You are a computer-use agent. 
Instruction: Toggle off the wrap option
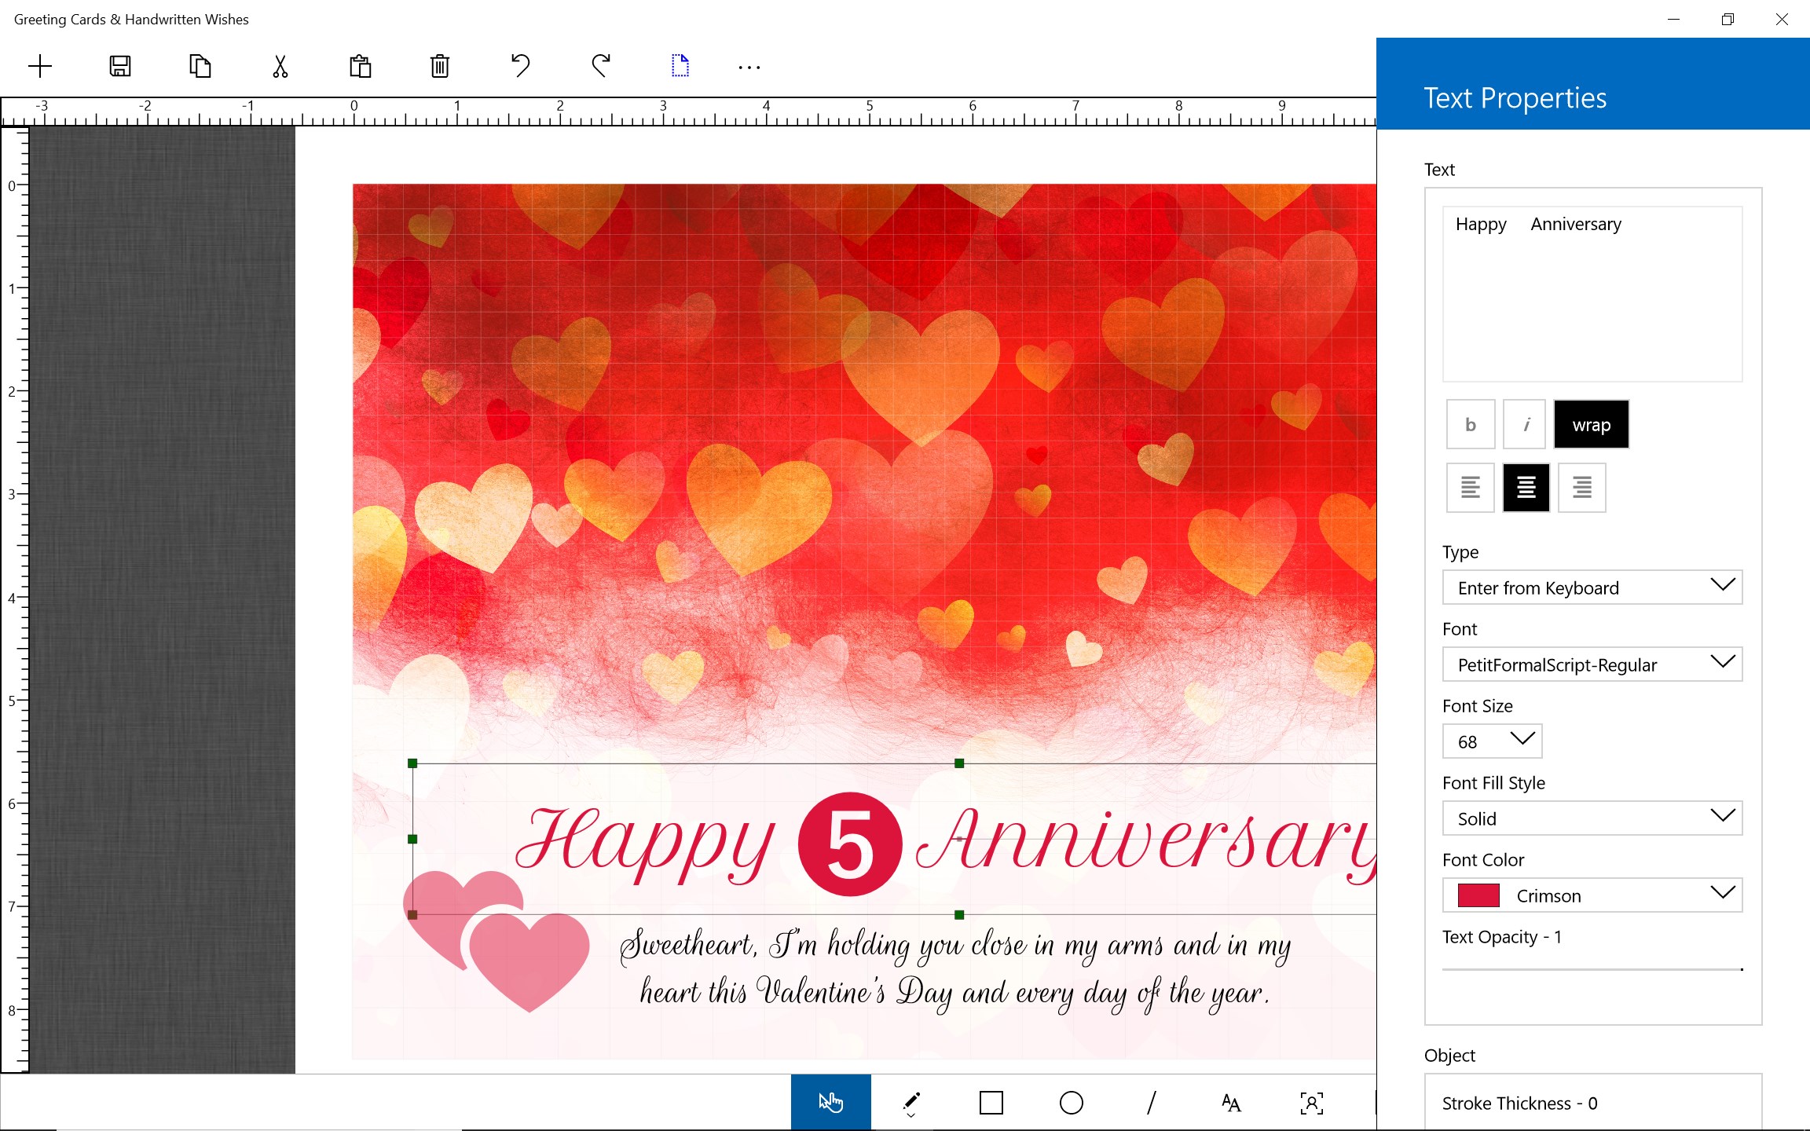[1591, 424]
